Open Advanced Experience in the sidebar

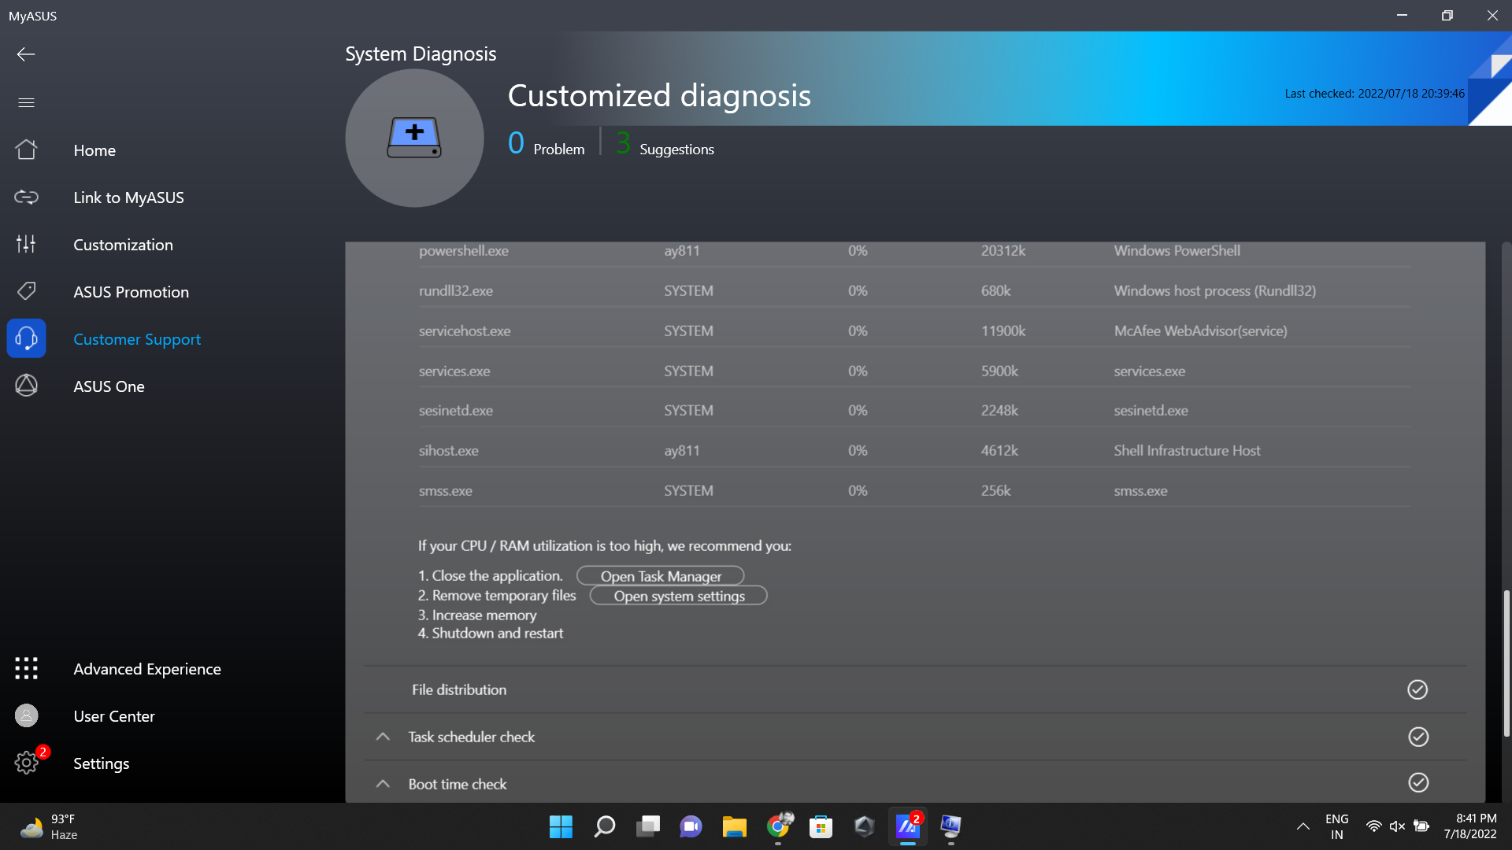click(x=147, y=669)
